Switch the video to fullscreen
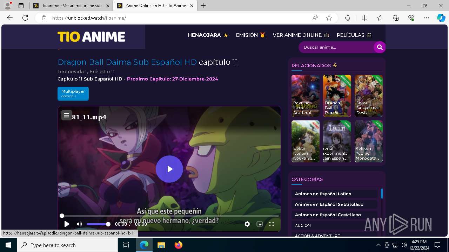The width and height of the screenshot is (449, 252). pos(272,224)
